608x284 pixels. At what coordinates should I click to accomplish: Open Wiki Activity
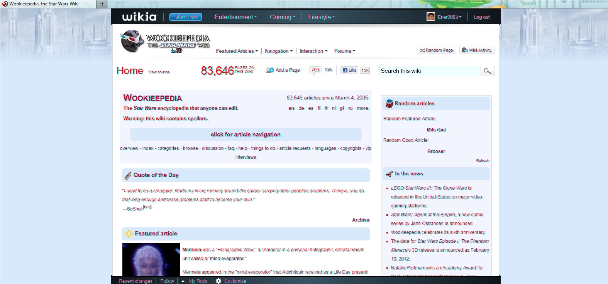coord(477,50)
